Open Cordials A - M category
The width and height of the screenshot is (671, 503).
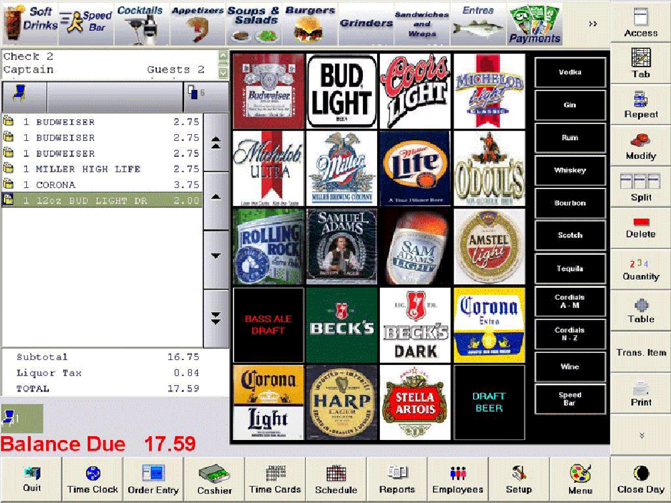(x=570, y=301)
